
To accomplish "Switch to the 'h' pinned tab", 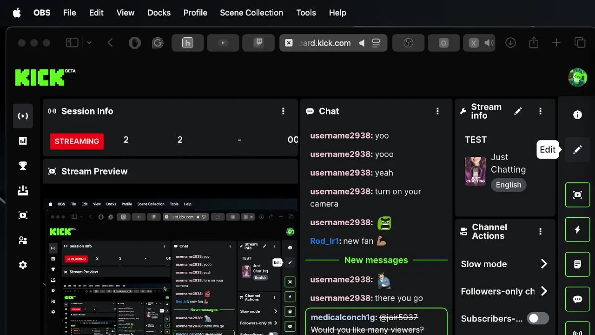I will coord(188,43).
